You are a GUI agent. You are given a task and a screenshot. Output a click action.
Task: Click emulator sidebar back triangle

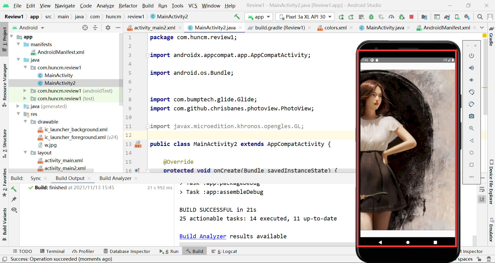click(472, 141)
